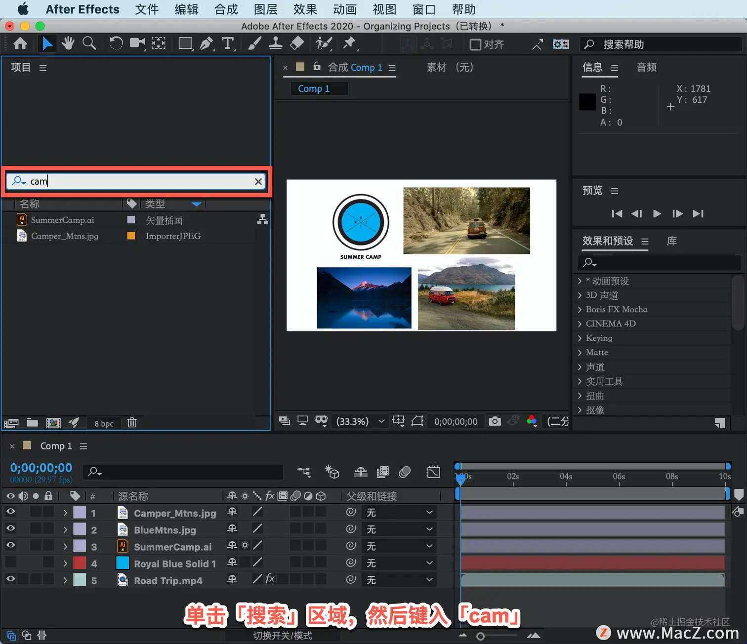Expand the Camper_Mtns.jpg layer properties
This screenshot has width=747, height=644.
pos(65,513)
